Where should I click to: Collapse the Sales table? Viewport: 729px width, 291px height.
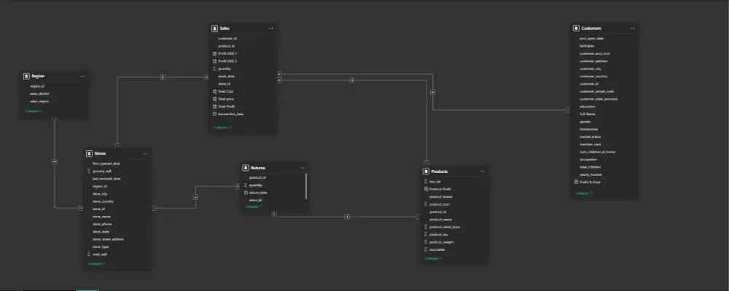pos(222,128)
